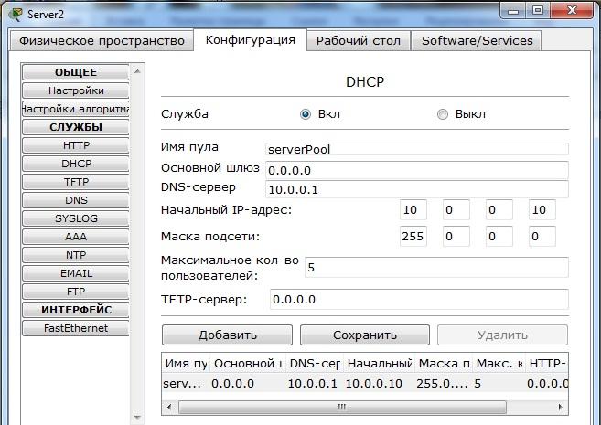The width and height of the screenshot is (601, 425).
Task: Open the NTP service settings
Action: click(x=76, y=255)
